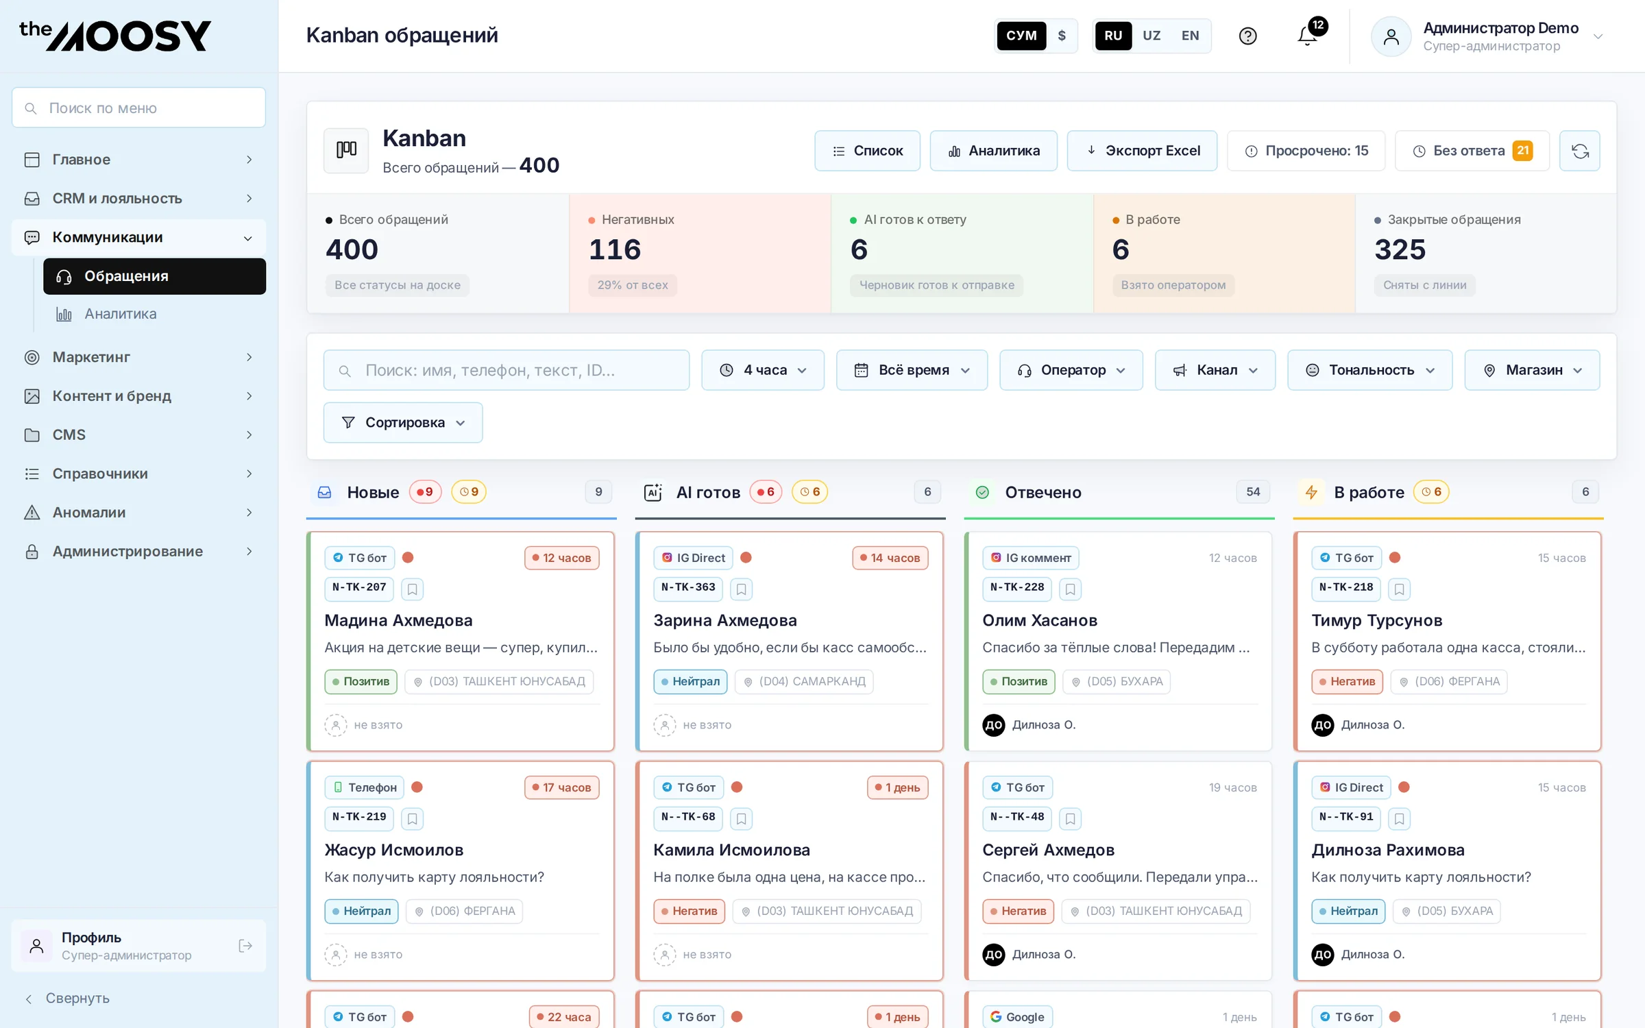Screen dimensions: 1645x1028
Task: Open the Сортировка dropdown
Action: click(403, 422)
